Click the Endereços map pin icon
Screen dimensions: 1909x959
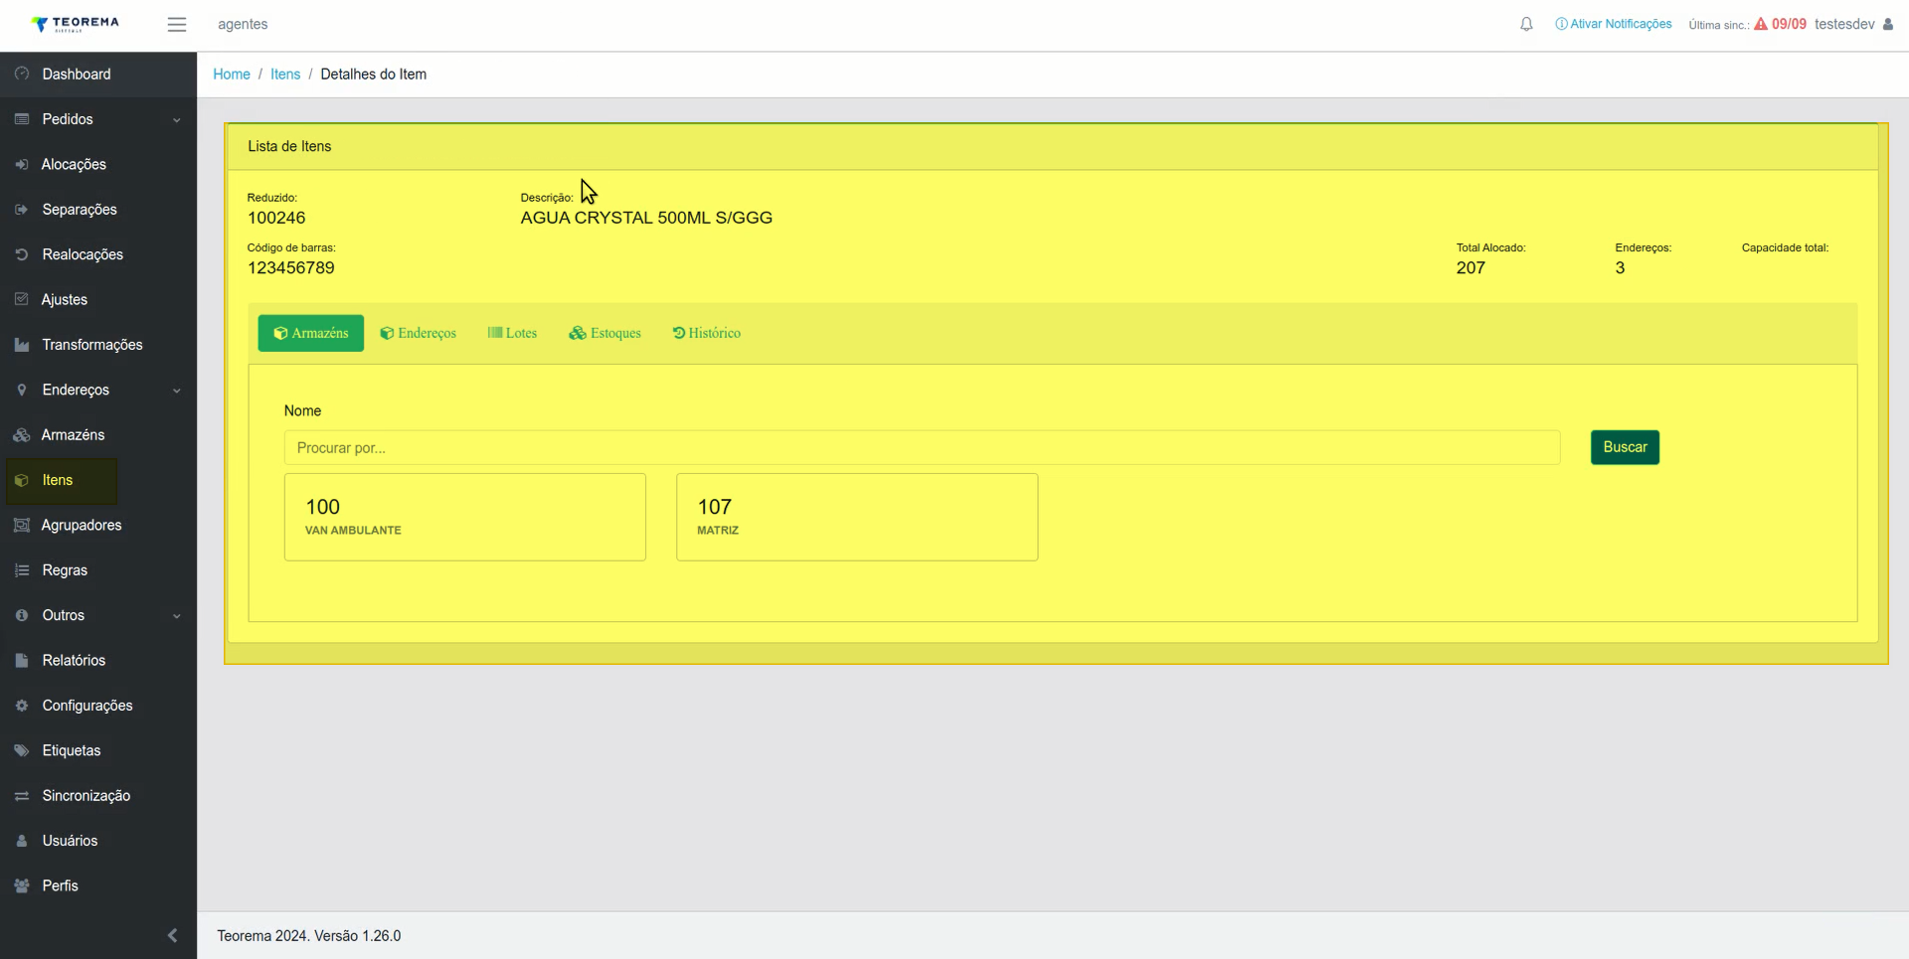click(x=22, y=390)
